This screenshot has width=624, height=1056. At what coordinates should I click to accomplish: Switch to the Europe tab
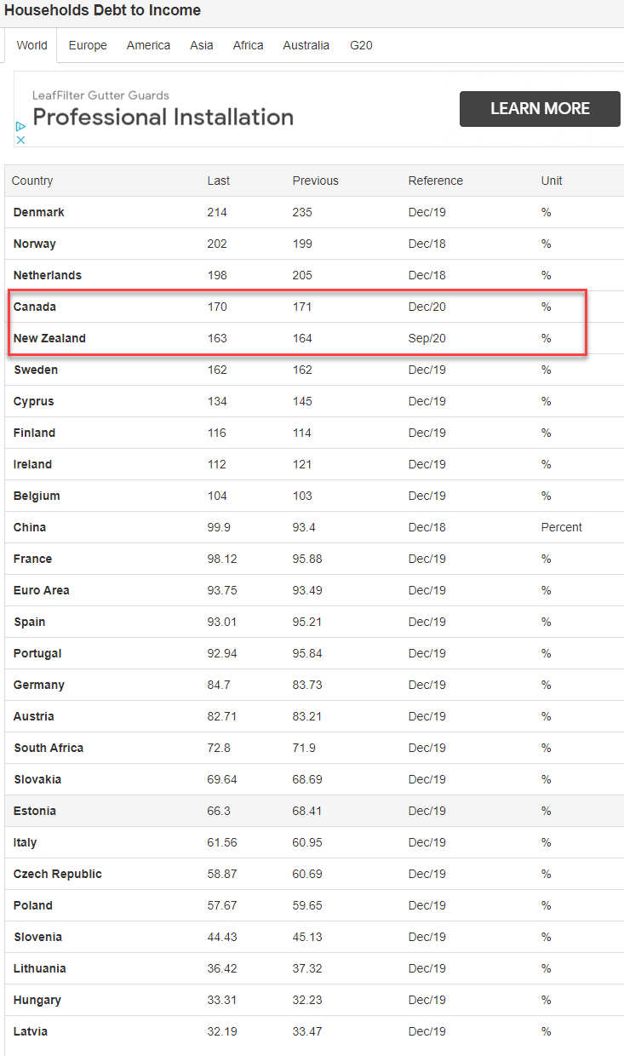[88, 45]
